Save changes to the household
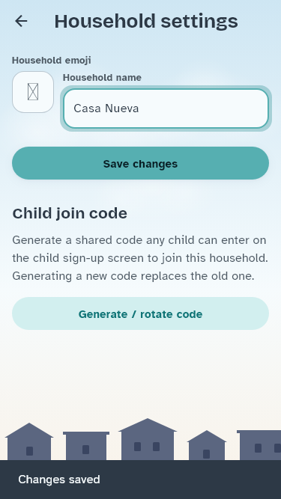 pos(141,163)
